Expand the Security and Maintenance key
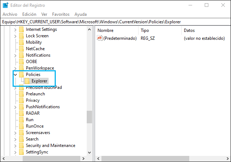This screenshot has height=162, width=231. (15, 146)
